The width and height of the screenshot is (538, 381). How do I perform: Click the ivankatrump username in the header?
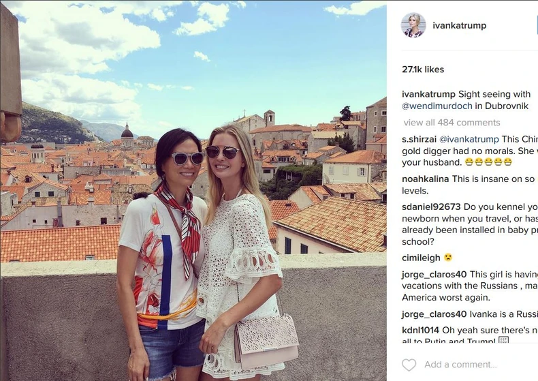460,25
